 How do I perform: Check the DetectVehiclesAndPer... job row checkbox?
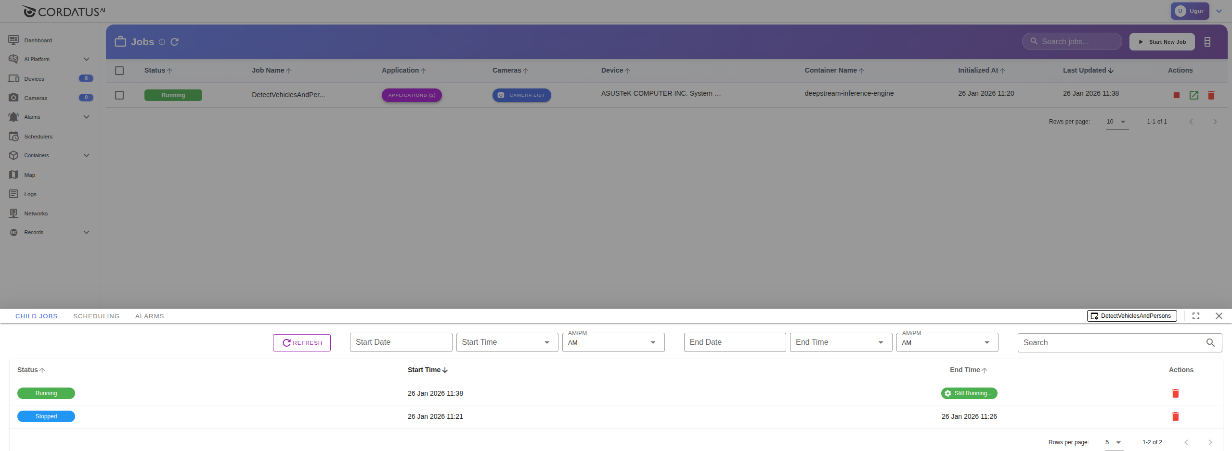click(x=119, y=95)
